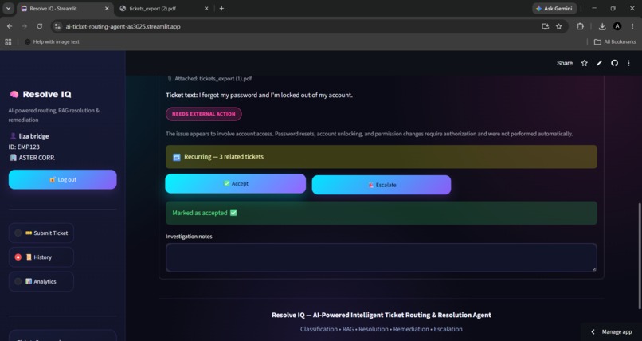Select the Submit Ticket radio option
Image resolution: width=642 pixels, height=341 pixels.
tap(41, 233)
